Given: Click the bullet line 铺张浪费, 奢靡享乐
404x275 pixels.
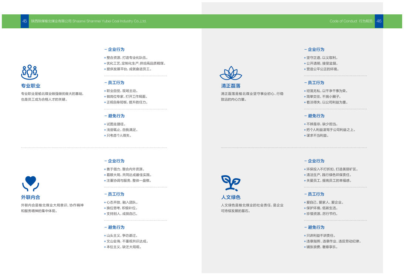Looking at the screenshot, I should pyautogui.click(x=322, y=247).
